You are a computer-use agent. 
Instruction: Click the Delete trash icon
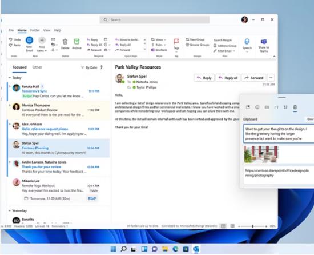click(x=65, y=42)
